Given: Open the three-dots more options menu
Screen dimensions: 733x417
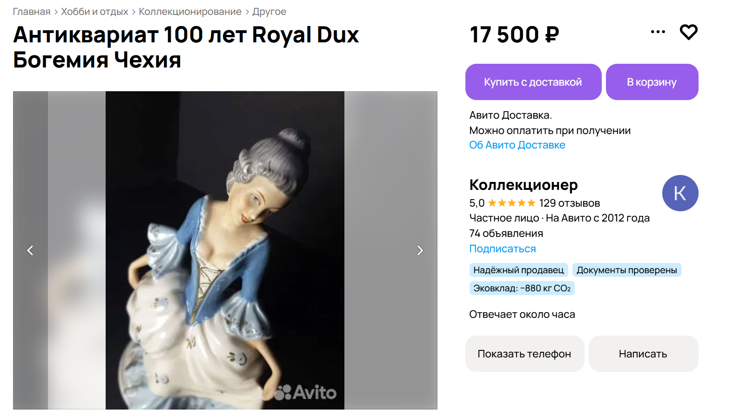Looking at the screenshot, I should 658,32.
